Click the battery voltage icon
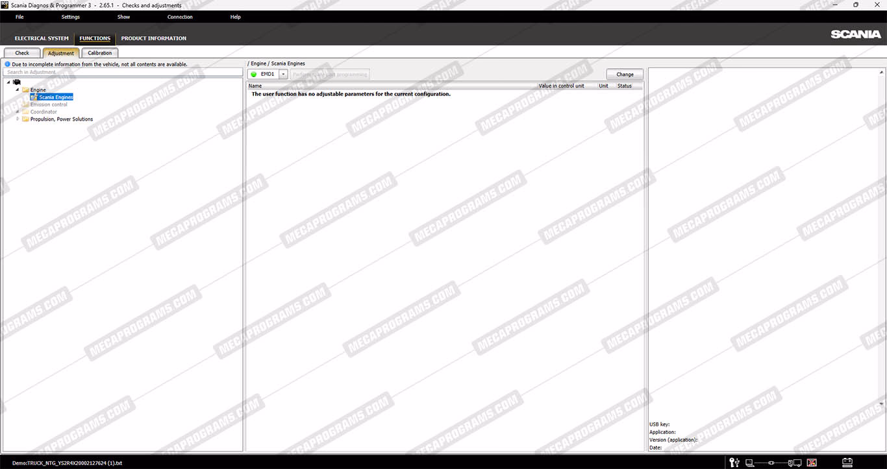The width and height of the screenshot is (887, 469). click(847, 463)
